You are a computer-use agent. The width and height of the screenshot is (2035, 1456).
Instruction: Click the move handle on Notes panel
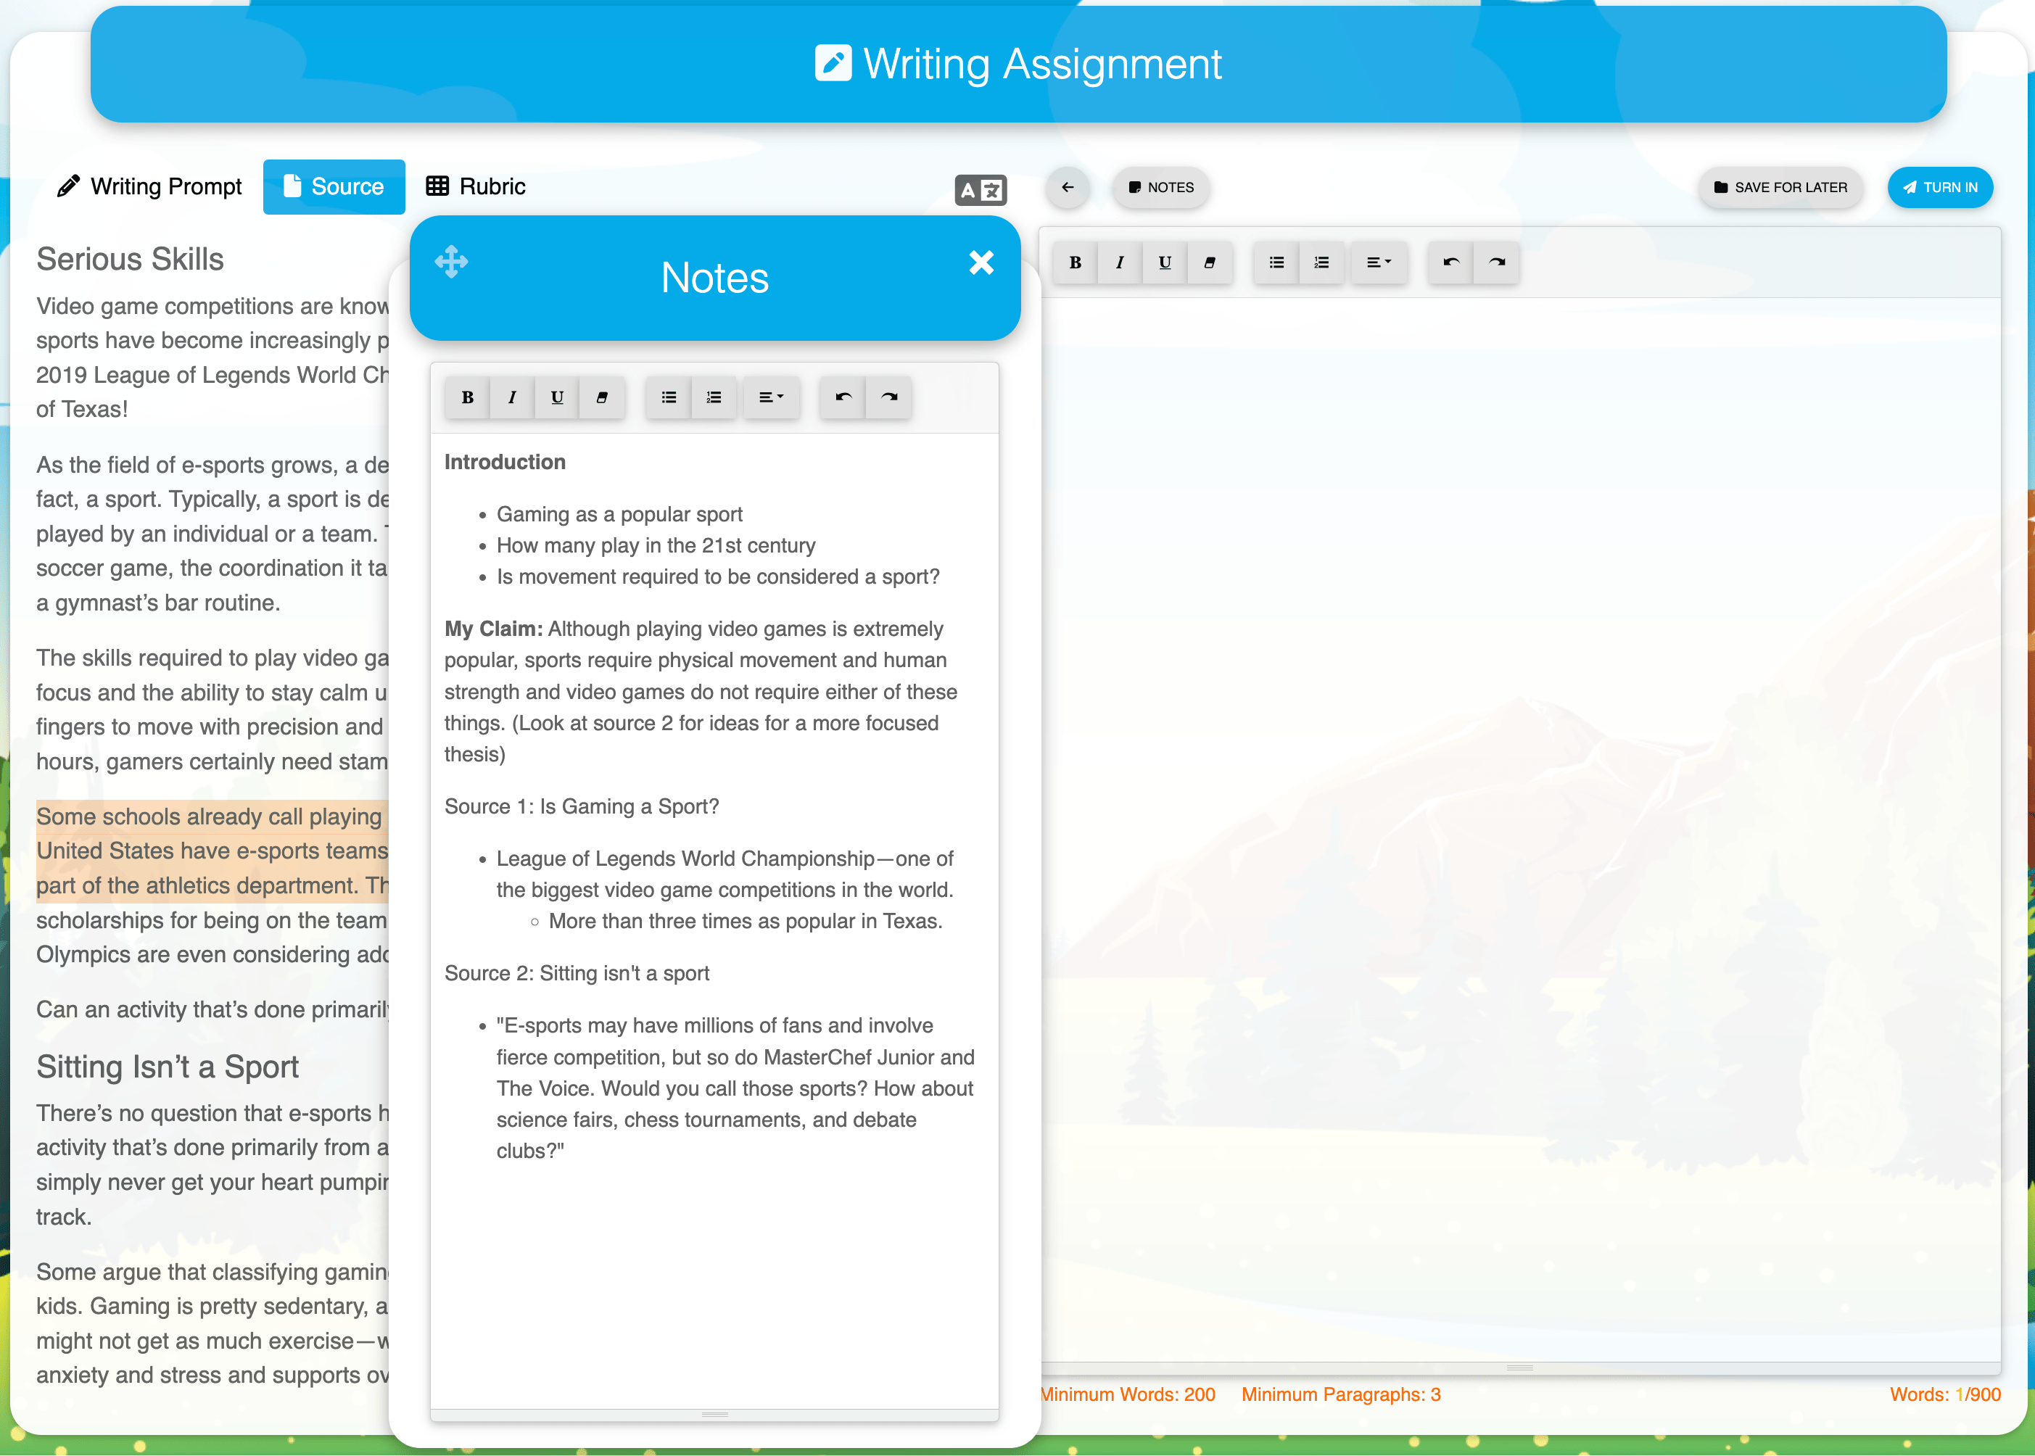[x=451, y=262]
